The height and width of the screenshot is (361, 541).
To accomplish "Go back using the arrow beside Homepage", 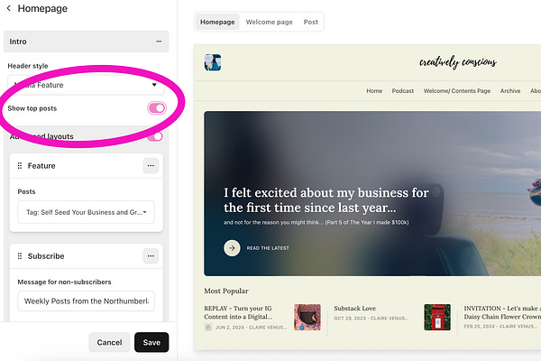I will pyautogui.click(x=9, y=8).
